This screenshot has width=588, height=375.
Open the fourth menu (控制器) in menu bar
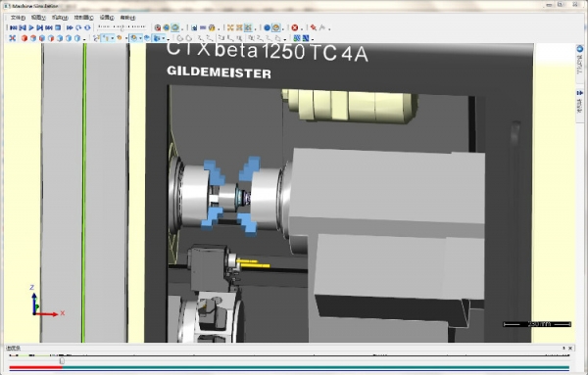click(83, 18)
